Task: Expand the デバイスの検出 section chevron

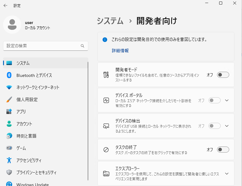Action: [x=226, y=126]
